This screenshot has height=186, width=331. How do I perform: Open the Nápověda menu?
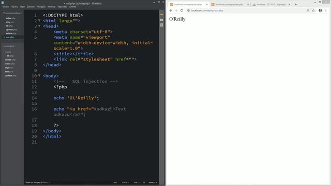click(62, 7)
